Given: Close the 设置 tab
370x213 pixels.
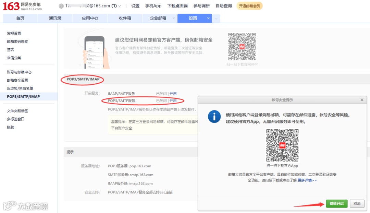Looking at the screenshot, I should coord(208,18).
